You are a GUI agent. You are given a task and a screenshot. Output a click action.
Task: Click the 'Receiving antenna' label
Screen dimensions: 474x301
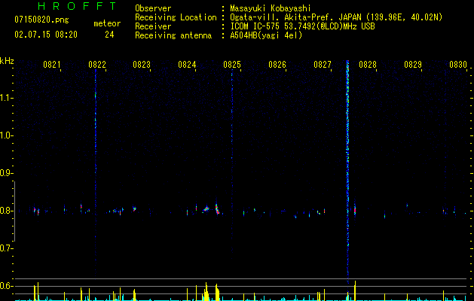(x=173, y=35)
